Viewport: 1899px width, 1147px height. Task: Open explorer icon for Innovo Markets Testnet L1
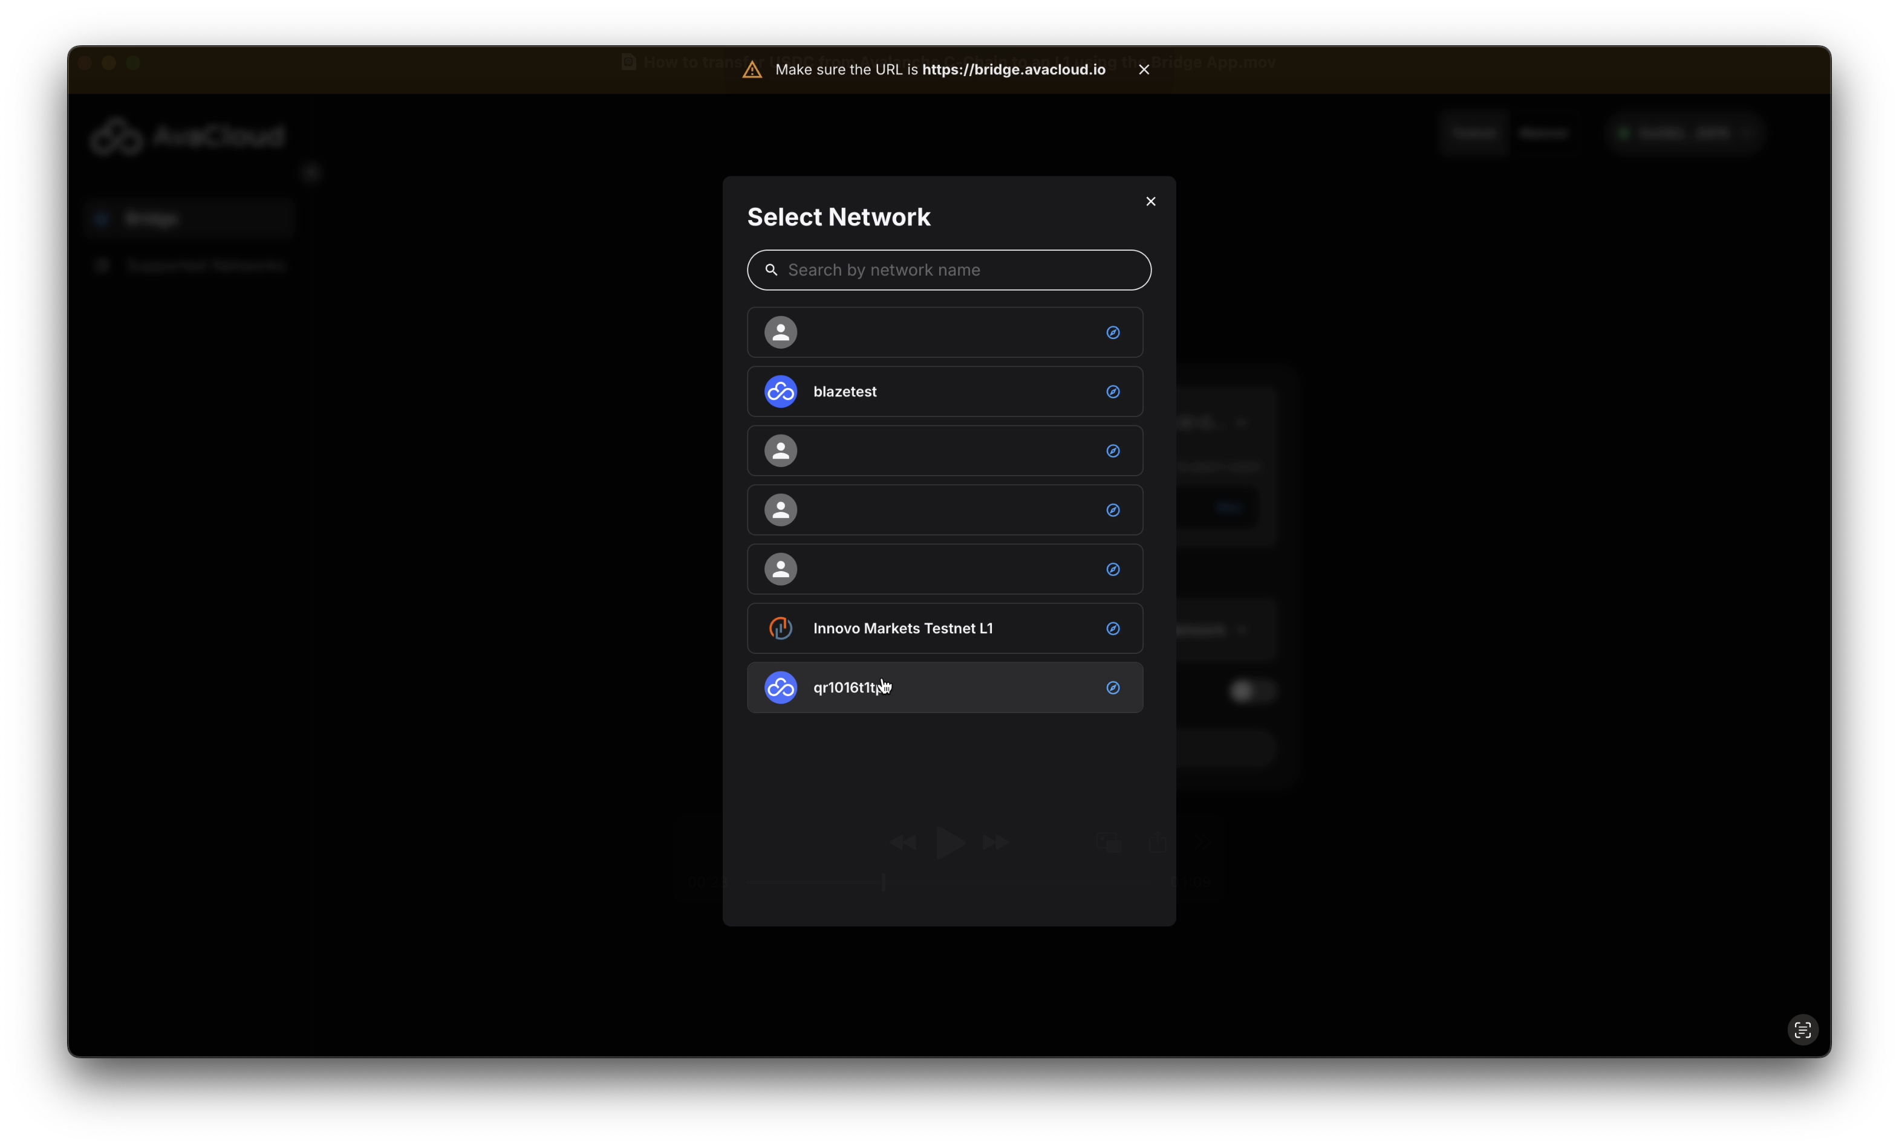(1113, 628)
